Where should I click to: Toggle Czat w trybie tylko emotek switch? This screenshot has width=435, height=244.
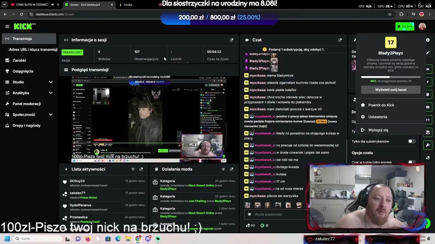(412, 163)
